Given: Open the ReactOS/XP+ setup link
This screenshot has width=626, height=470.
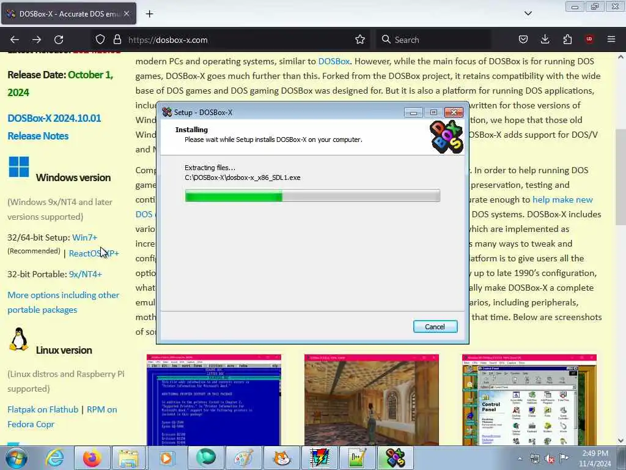Looking at the screenshot, I should click(x=94, y=253).
